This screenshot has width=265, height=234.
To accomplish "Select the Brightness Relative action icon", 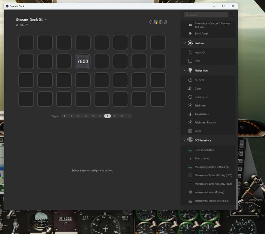I will 190,122.
